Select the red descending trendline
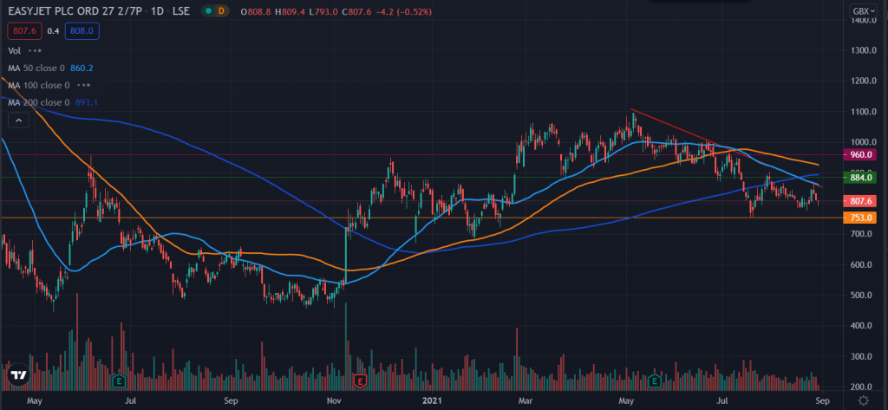Screen dimensions: 888x410 tap(728, 148)
